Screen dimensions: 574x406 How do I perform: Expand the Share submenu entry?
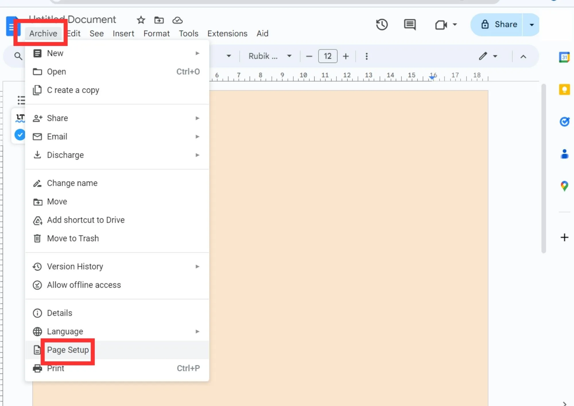tap(117, 118)
